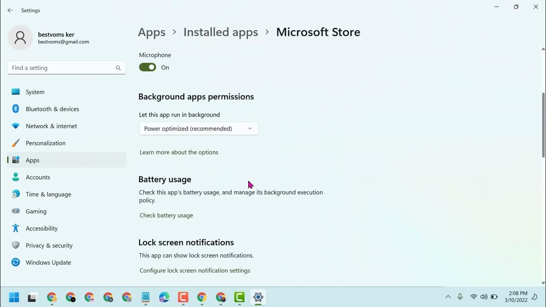The height and width of the screenshot is (307, 546).
Task: Launch Microsoft Edge from the taskbar
Action: pyautogui.click(x=164, y=297)
